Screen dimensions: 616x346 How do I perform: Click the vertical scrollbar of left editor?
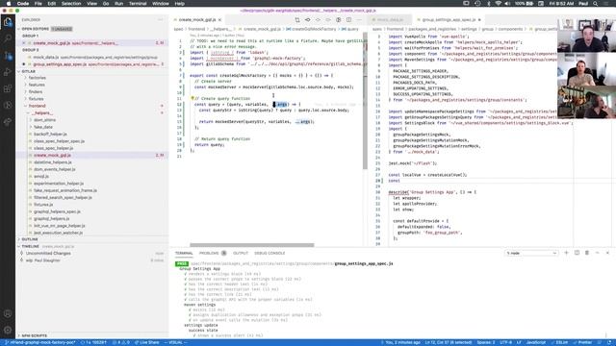[x=365, y=101]
